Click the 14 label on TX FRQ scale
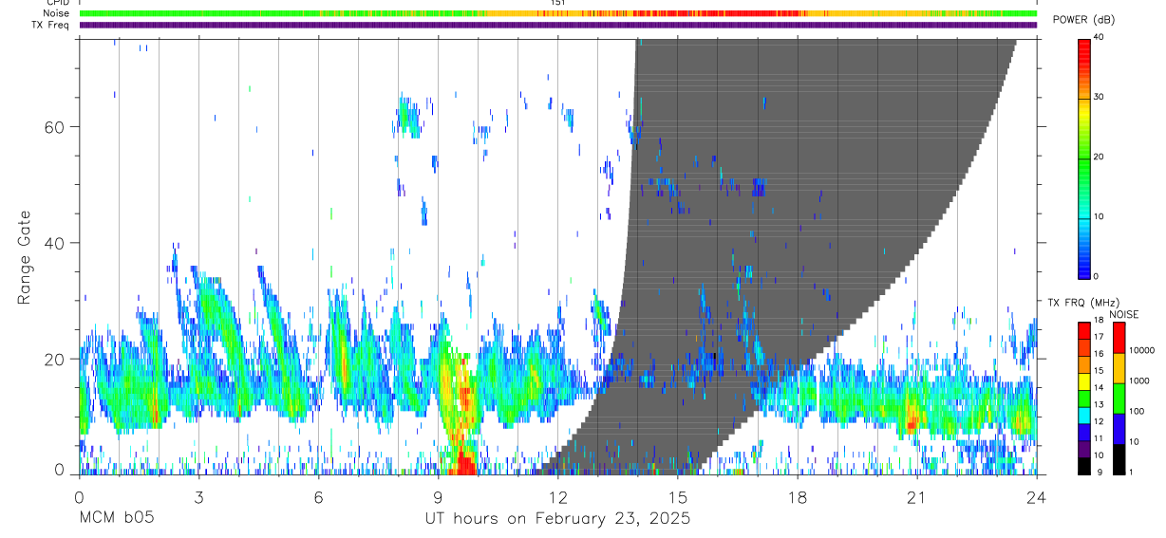 pos(1098,387)
